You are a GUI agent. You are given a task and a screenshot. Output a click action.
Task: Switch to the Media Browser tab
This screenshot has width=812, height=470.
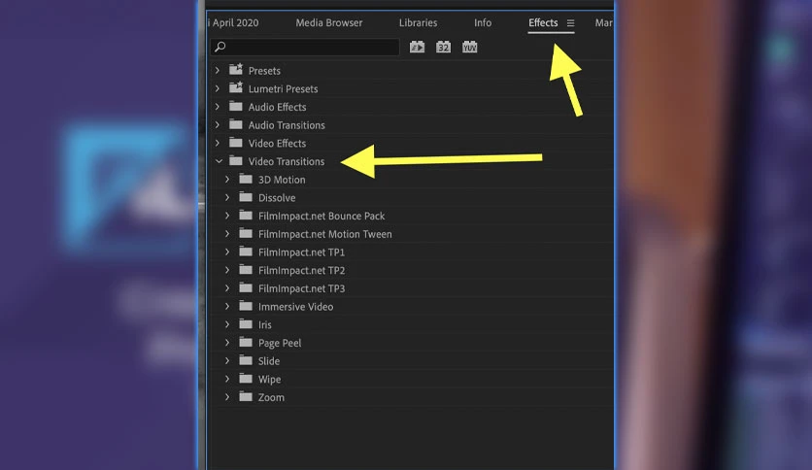pyautogui.click(x=329, y=22)
